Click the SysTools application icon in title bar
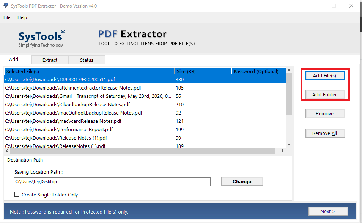The height and width of the screenshot is (223, 362). 5,5
